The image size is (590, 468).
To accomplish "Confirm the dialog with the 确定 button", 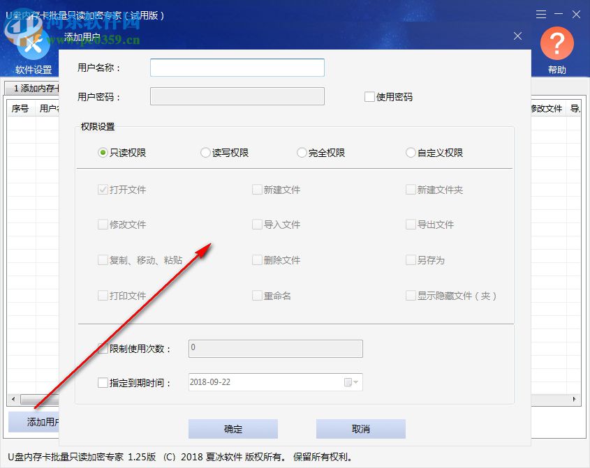I will pos(233,429).
